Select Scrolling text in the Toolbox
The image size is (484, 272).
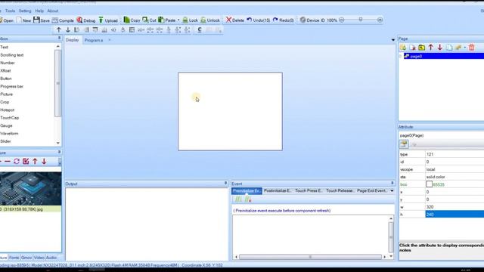[12, 55]
